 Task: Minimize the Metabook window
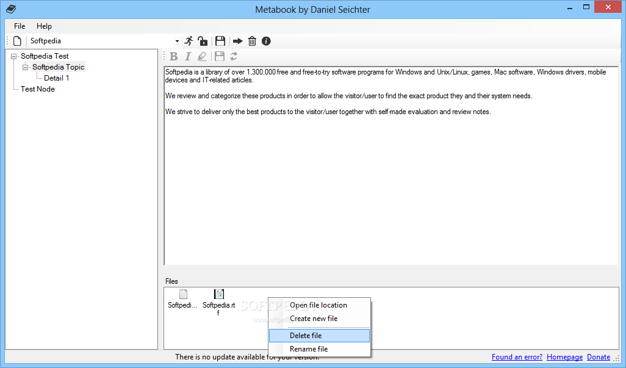tap(570, 7)
